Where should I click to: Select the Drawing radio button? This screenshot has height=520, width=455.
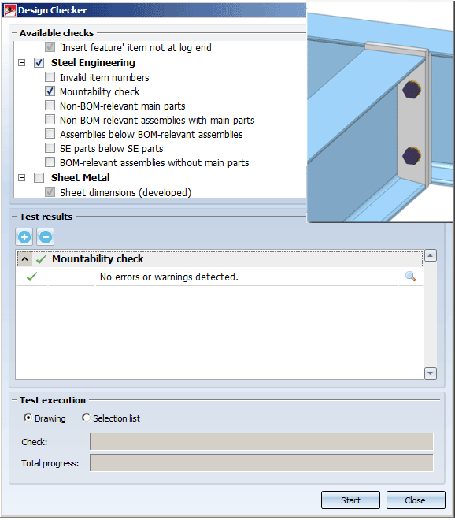click(x=28, y=418)
